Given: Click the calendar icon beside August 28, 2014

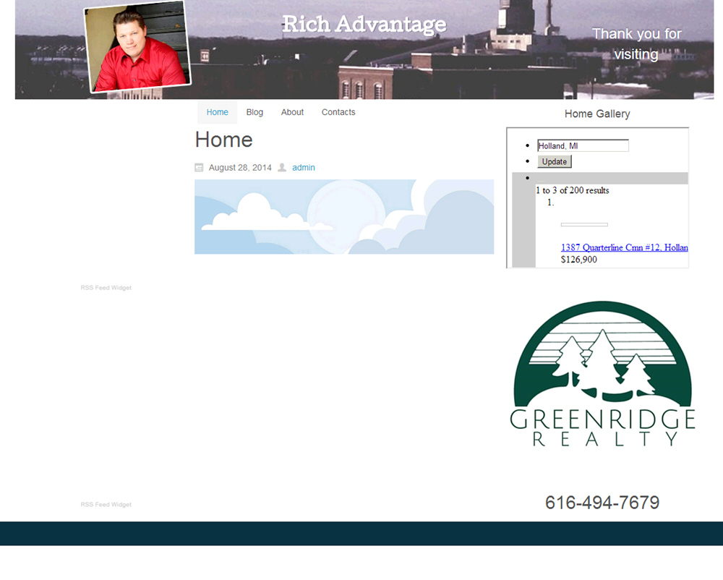Looking at the screenshot, I should point(199,168).
